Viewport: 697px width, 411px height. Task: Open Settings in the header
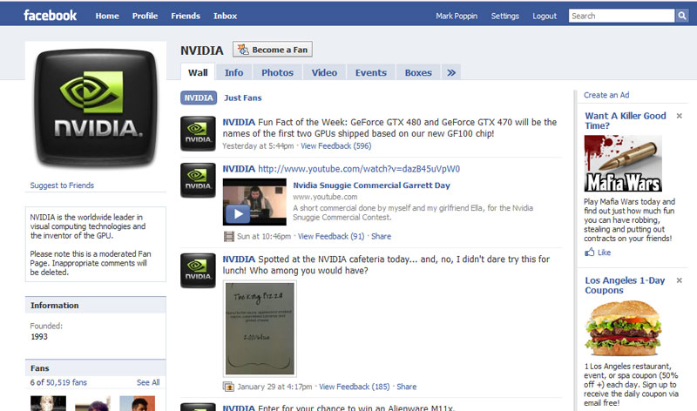tap(505, 16)
